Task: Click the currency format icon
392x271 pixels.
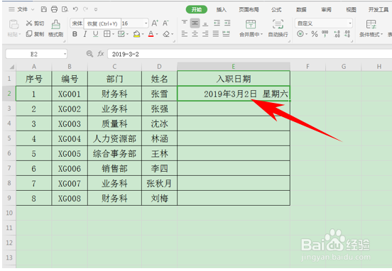Action: 300,34
